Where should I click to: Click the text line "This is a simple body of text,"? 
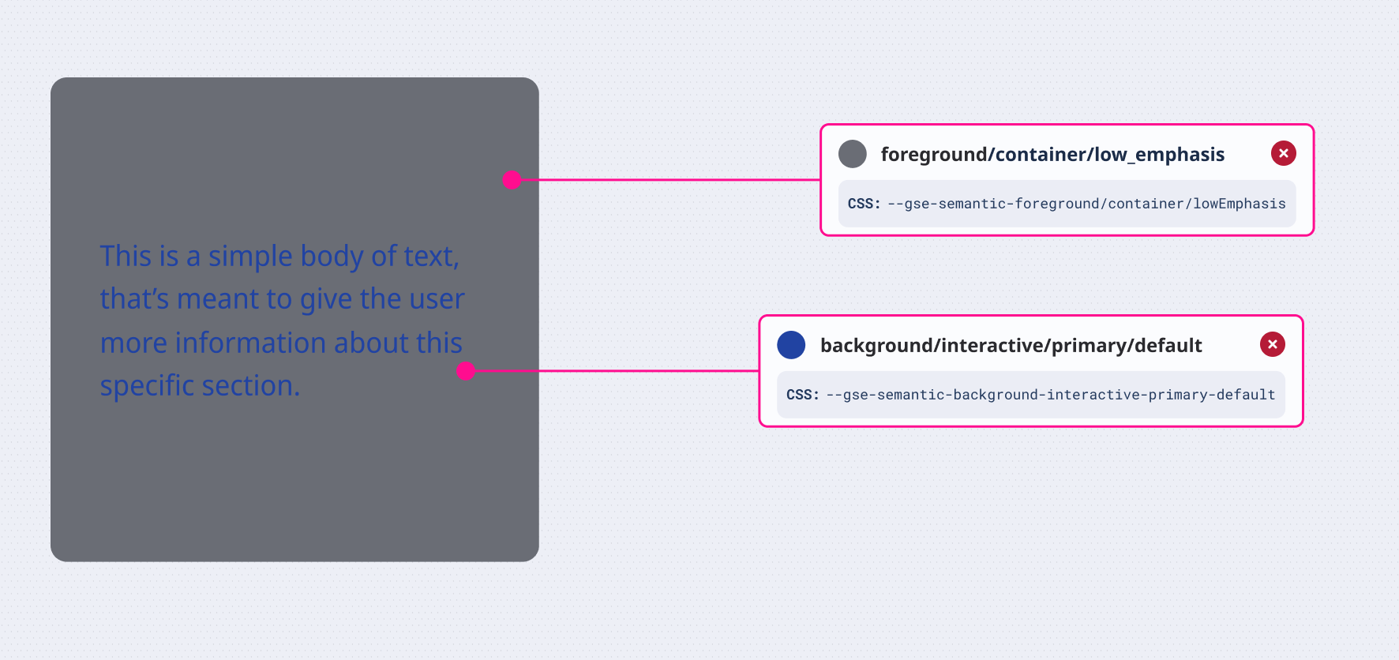click(x=279, y=257)
